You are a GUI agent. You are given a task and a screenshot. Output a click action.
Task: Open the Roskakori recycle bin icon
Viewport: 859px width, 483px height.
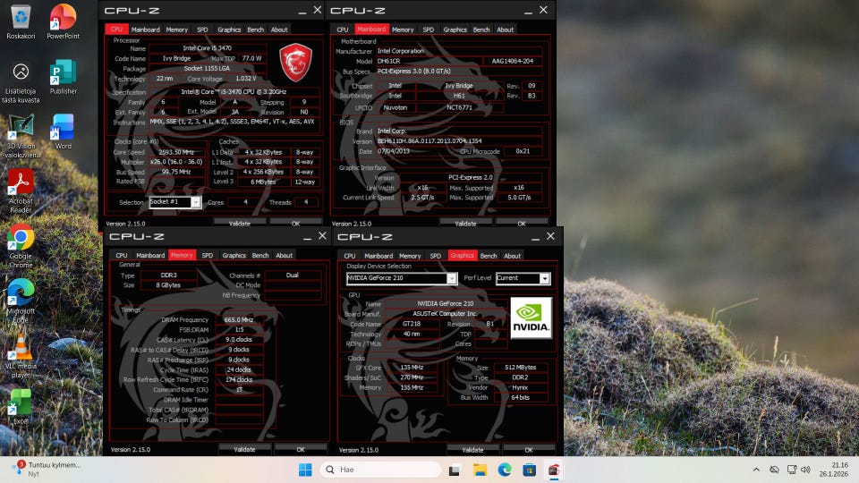[x=21, y=21]
